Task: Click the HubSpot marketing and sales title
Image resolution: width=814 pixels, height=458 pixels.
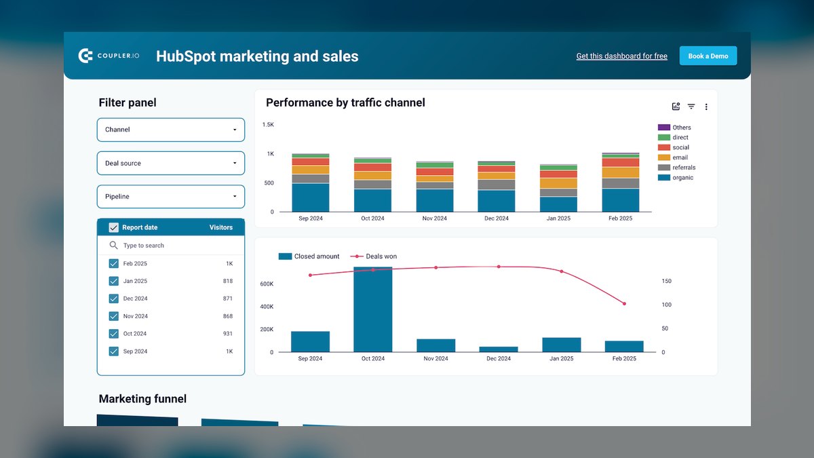Action: [257, 56]
